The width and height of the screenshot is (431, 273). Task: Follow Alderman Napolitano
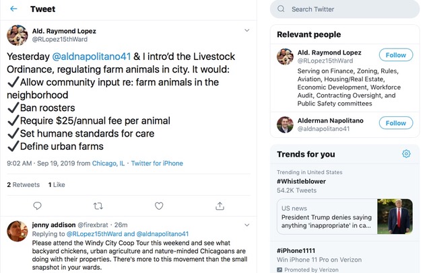click(395, 122)
